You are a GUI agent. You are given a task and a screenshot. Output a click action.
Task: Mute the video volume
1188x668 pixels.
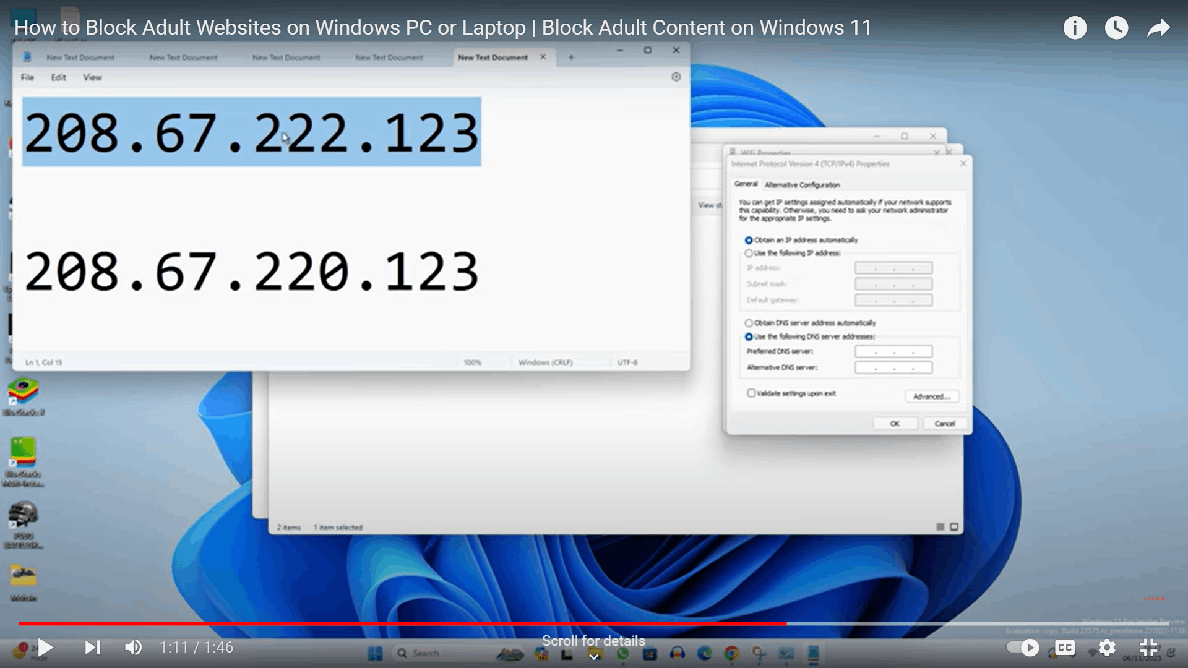point(133,648)
